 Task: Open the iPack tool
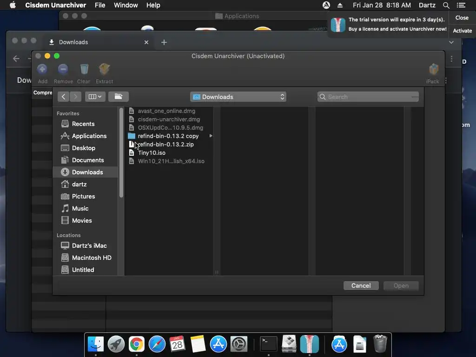pos(434,70)
